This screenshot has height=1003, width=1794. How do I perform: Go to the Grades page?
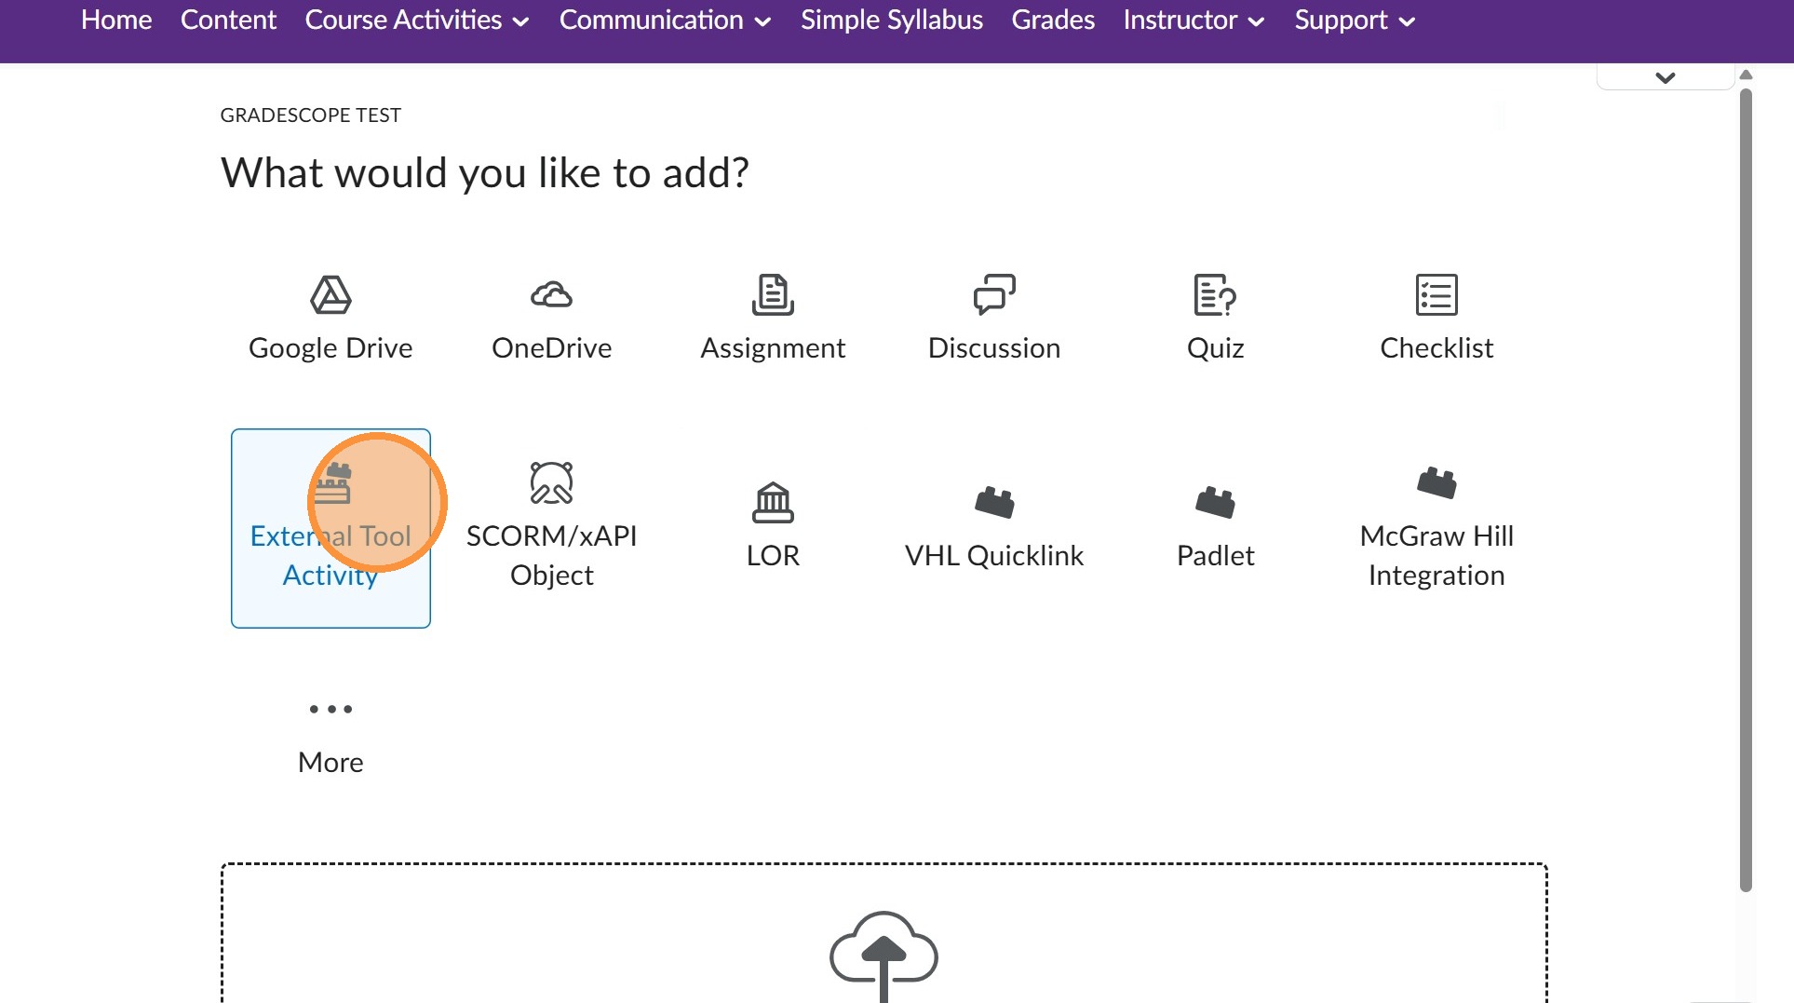tap(1053, 20)
